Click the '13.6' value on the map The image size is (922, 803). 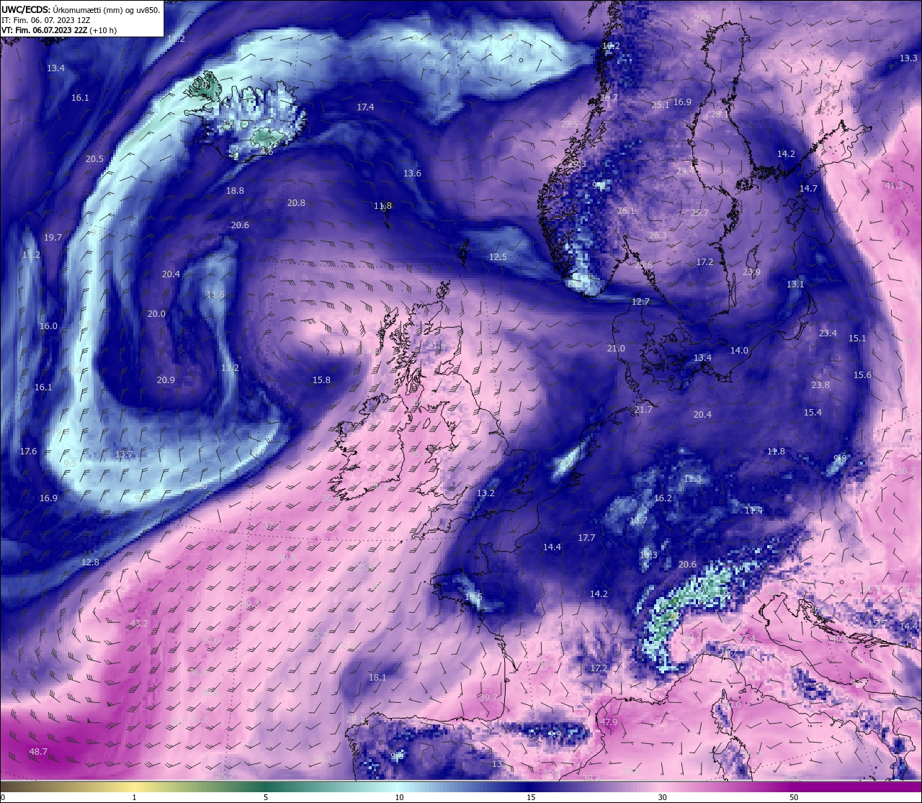tap(412, 174)
